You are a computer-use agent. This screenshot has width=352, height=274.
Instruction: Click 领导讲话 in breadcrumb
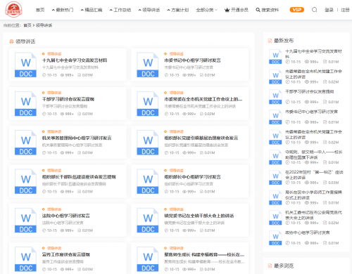point(44,25)
